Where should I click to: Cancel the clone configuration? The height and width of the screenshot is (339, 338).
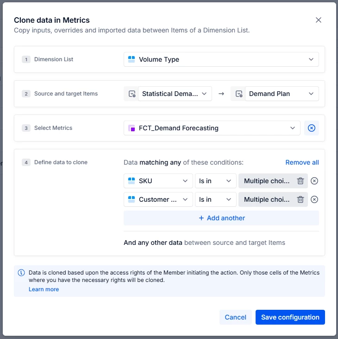click(235, 317)
